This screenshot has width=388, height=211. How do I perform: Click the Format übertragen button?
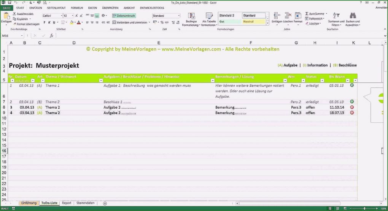coord(26,24)
